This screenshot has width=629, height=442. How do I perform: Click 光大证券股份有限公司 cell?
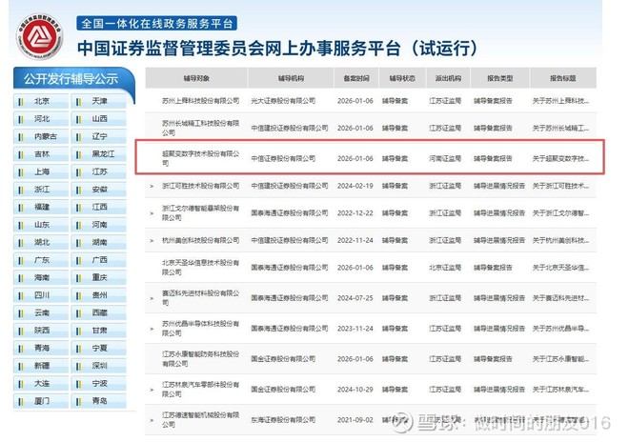pos(283,101)
